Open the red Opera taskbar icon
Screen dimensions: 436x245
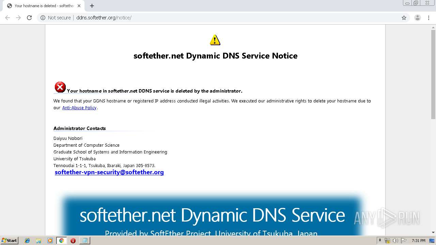coord(73,241)
